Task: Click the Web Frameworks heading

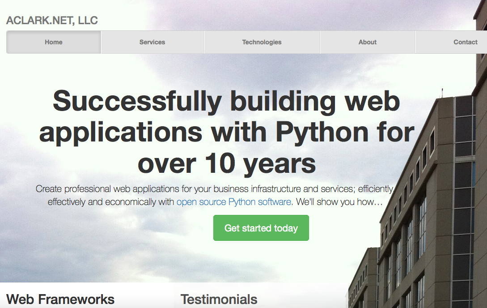Action: click(x=60, y=299)
